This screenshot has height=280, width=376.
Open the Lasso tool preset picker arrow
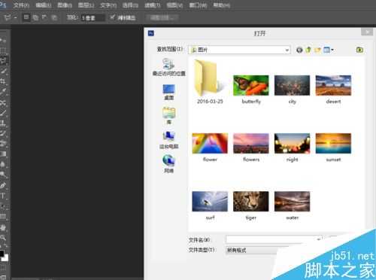16,17
